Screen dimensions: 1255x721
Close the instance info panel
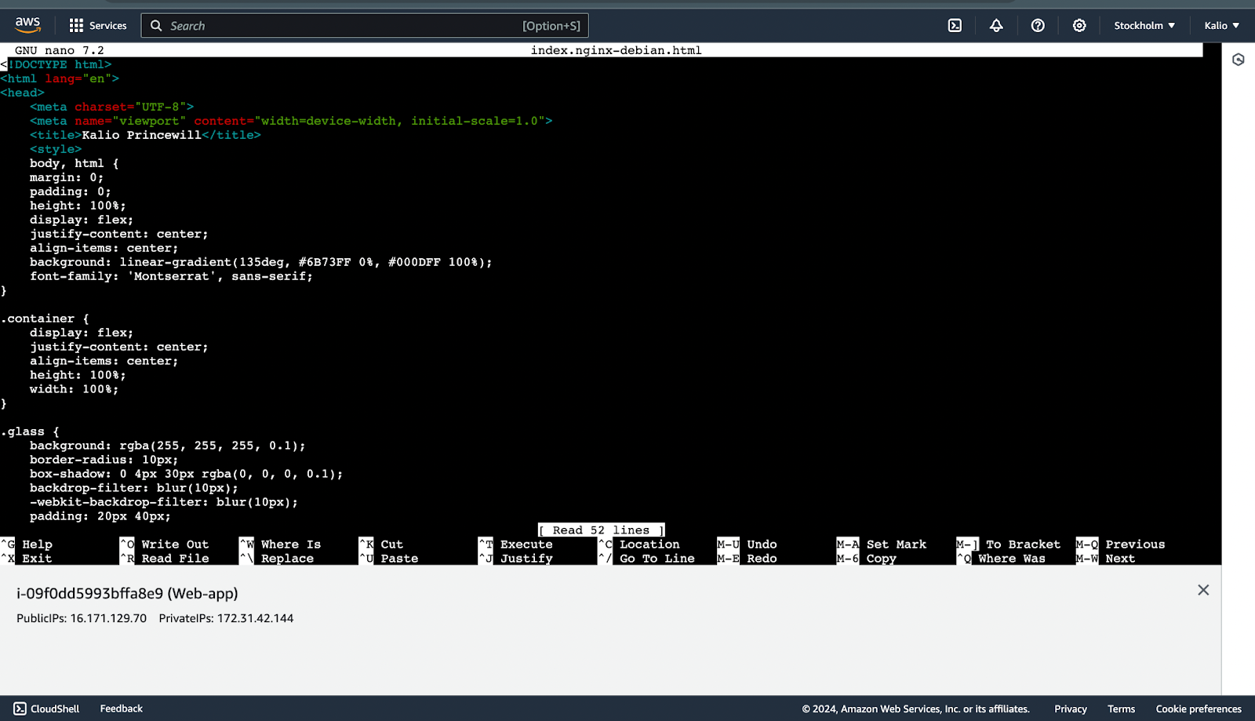1203,590
